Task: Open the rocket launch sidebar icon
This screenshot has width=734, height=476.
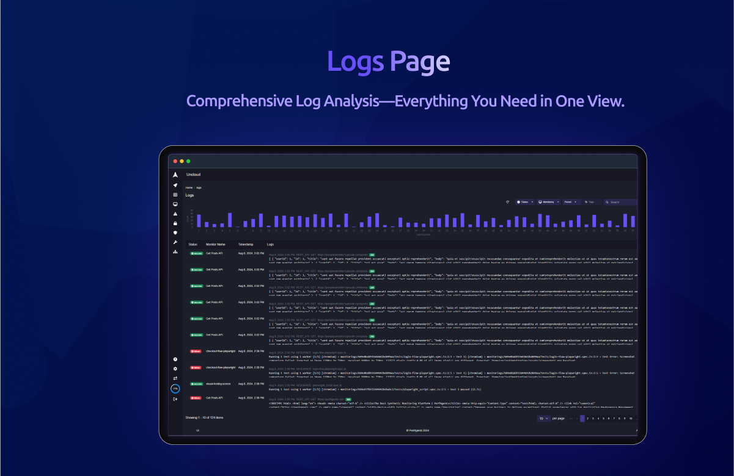Action: coord(175,185)
